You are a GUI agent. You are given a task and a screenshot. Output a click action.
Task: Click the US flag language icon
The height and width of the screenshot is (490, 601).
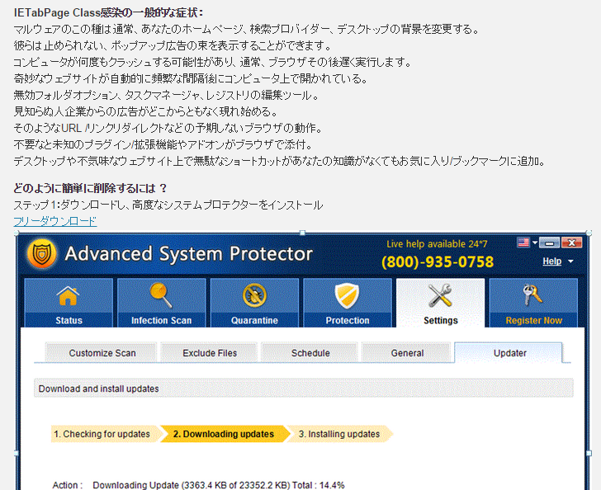pyautogui.click(x=523, y=243)
